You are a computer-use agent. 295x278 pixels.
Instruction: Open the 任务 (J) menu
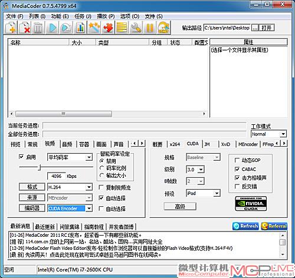click(83, 16)
